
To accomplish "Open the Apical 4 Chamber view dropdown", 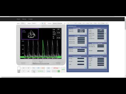I will tap(59, 23).
